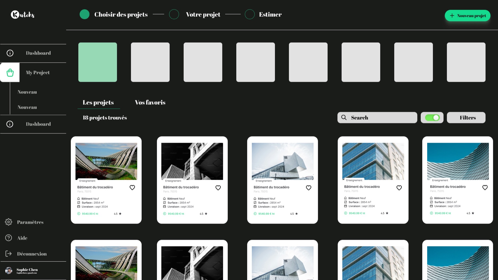498x280 pixels.
Task: Create a project with the Nouveau projet button
Action: tap(468, 15)
